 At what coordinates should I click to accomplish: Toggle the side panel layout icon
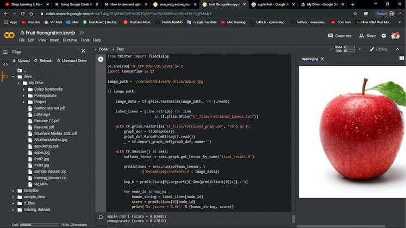[402, 58]
